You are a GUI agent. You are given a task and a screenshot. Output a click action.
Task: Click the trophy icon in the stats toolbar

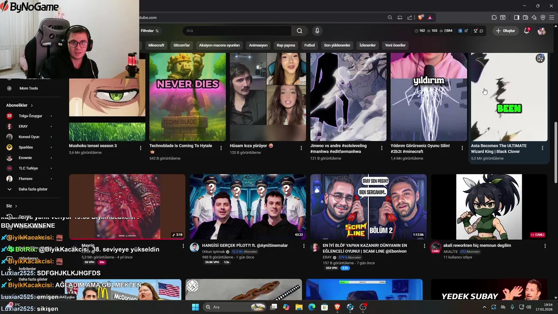[476, 31]
